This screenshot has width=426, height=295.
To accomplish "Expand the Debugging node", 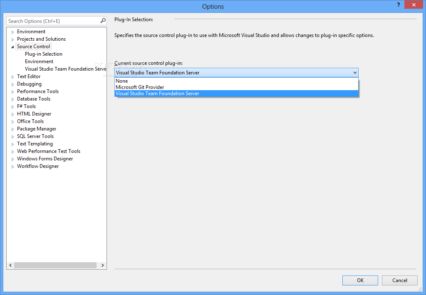I will click(12, 84).
